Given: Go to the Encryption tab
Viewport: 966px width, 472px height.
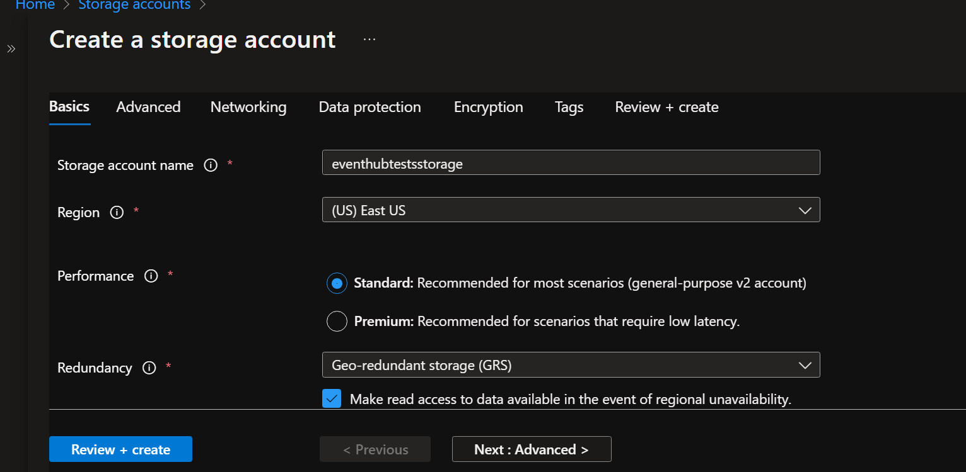Looking at the screenshot, I should [x=488, y=107].
